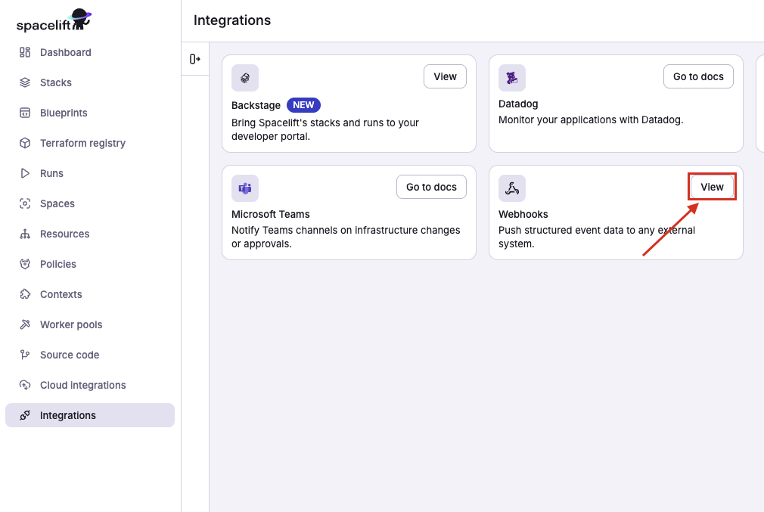Screen dimensions: 764x512
Task: Click the Policies shield icon
Action: pos(25,264)
